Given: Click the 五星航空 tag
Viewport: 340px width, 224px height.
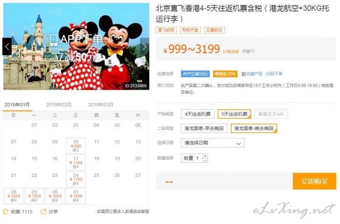Looking at the screenshot, I should click(x=214, y=30).
